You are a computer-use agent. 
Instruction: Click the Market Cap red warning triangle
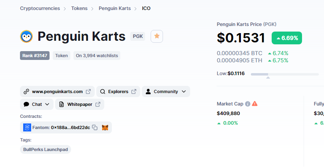pyautogui.click(x=254, y=103)
